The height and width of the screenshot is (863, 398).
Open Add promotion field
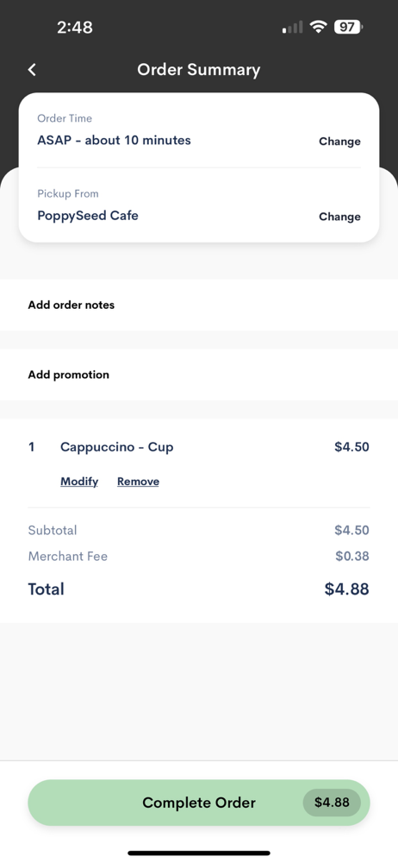(199, 375)
